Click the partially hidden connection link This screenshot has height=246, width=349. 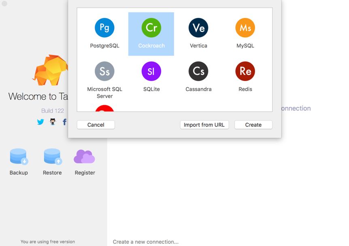[296, 108]
